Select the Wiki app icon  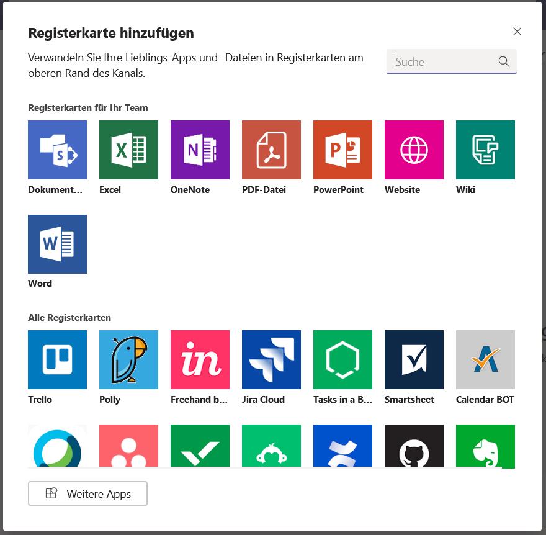pyautogui.click(x=485, y=150)
